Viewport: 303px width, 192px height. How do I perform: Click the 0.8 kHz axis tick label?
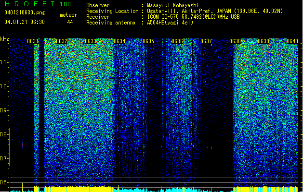[x=4, y=134]
